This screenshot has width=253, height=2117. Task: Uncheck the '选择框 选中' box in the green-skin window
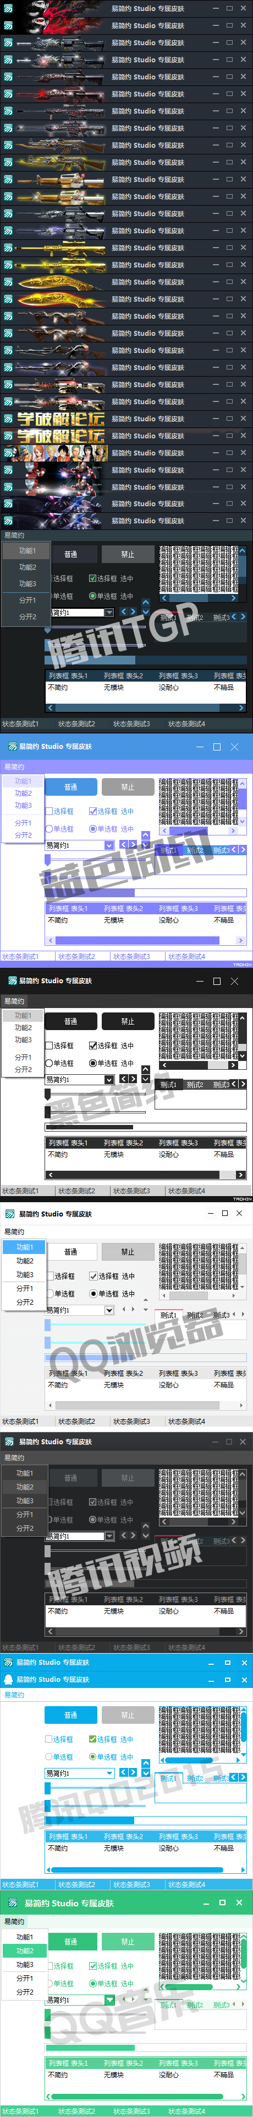point(92,1966)
